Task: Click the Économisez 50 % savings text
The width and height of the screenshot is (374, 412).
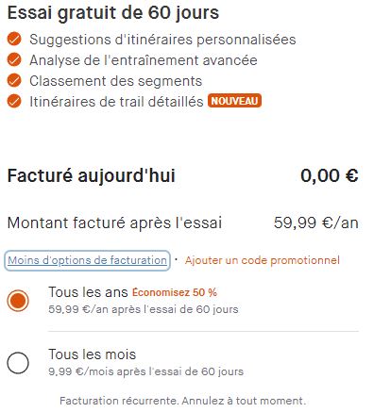Action: pyautogui.click(x=175, y=292)
